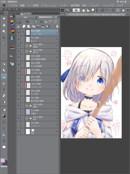Select the Blend tool with droplet icon

click(x=4, y=102)
